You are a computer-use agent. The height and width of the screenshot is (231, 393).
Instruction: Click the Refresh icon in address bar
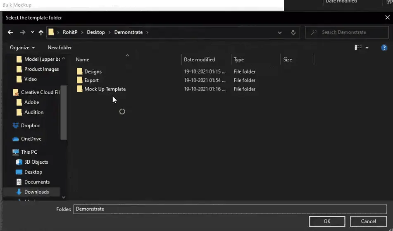coord(293,32)
